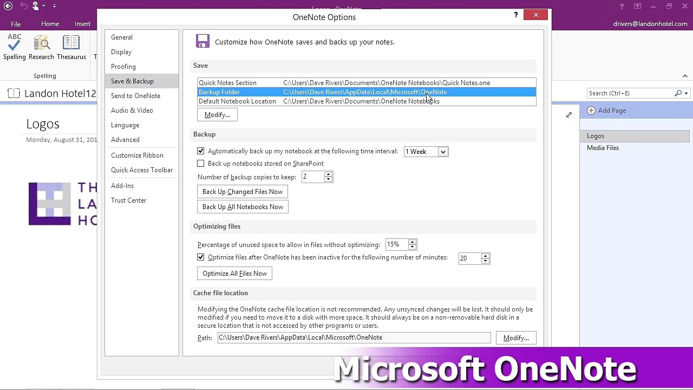Image resolution: width=693 pixels, height=390 pixels.
Task: Open the Customize Ribbon category
Action: tap(142, 155)
